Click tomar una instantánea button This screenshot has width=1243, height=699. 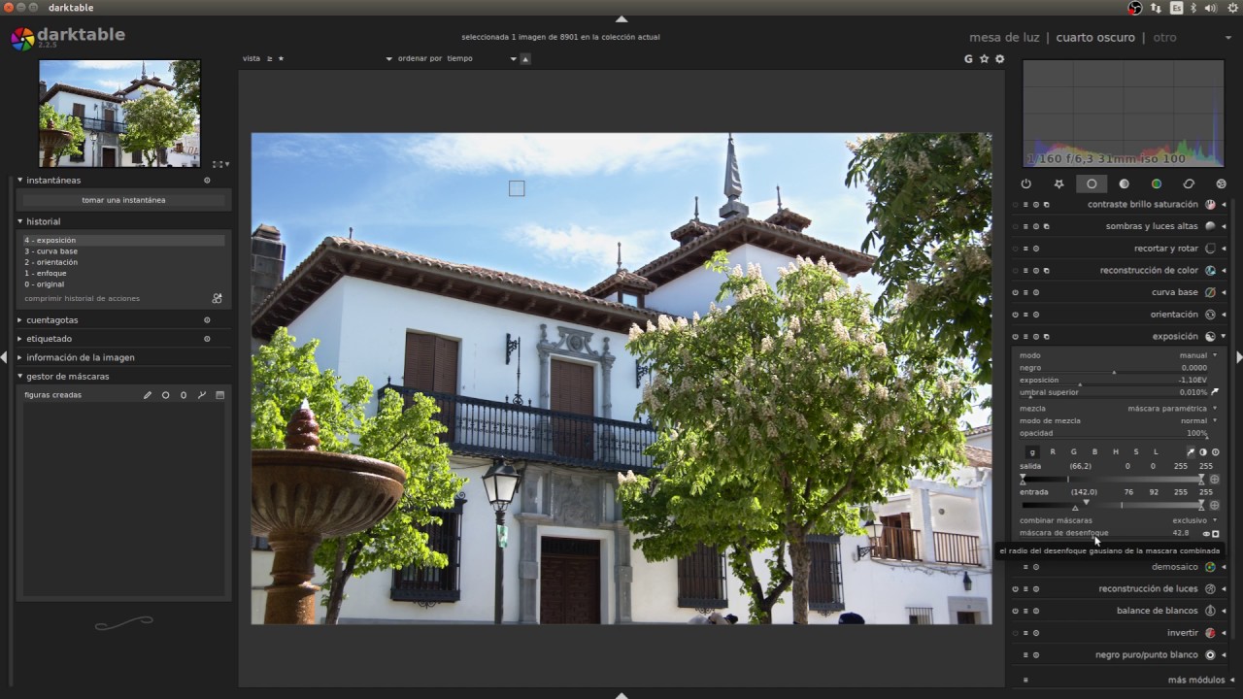tap(123, 200)
